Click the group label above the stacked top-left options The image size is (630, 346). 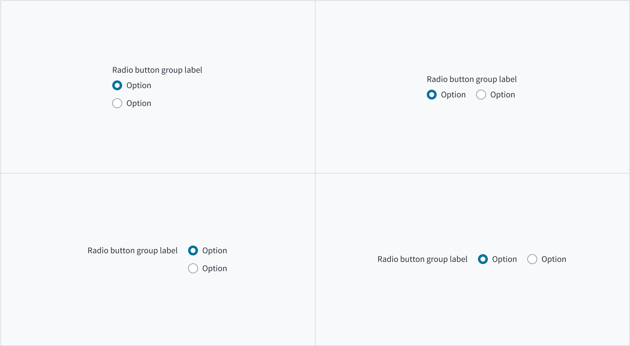157,70
